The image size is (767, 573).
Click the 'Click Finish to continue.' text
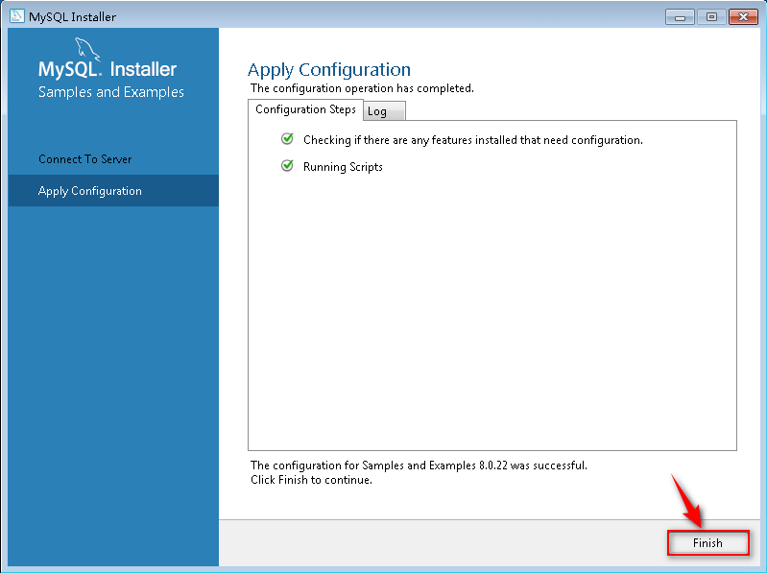[311, 480]
